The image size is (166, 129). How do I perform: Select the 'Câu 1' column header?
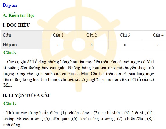point(59,35)
